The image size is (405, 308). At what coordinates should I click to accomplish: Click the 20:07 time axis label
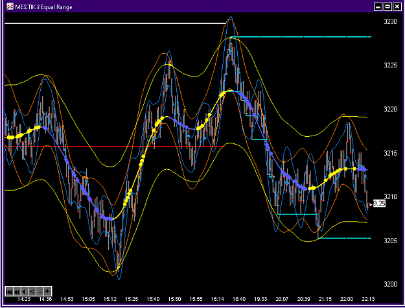coord(282,299)
